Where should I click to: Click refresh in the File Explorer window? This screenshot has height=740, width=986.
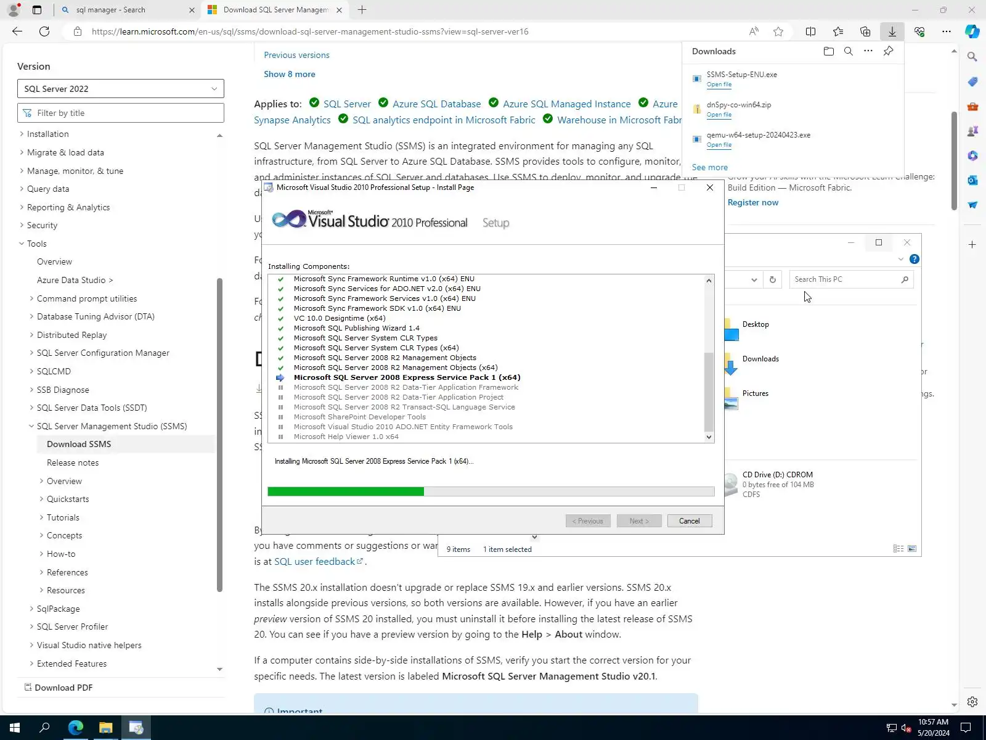(x=773, y=279)
